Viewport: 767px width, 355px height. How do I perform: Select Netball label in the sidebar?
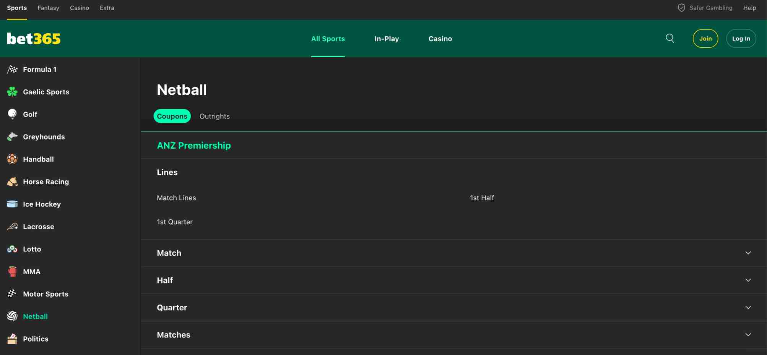(x=35, y=316)
